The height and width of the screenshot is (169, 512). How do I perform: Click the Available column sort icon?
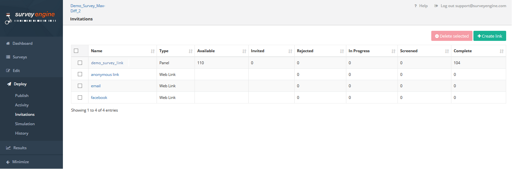(x=244, y=51)
